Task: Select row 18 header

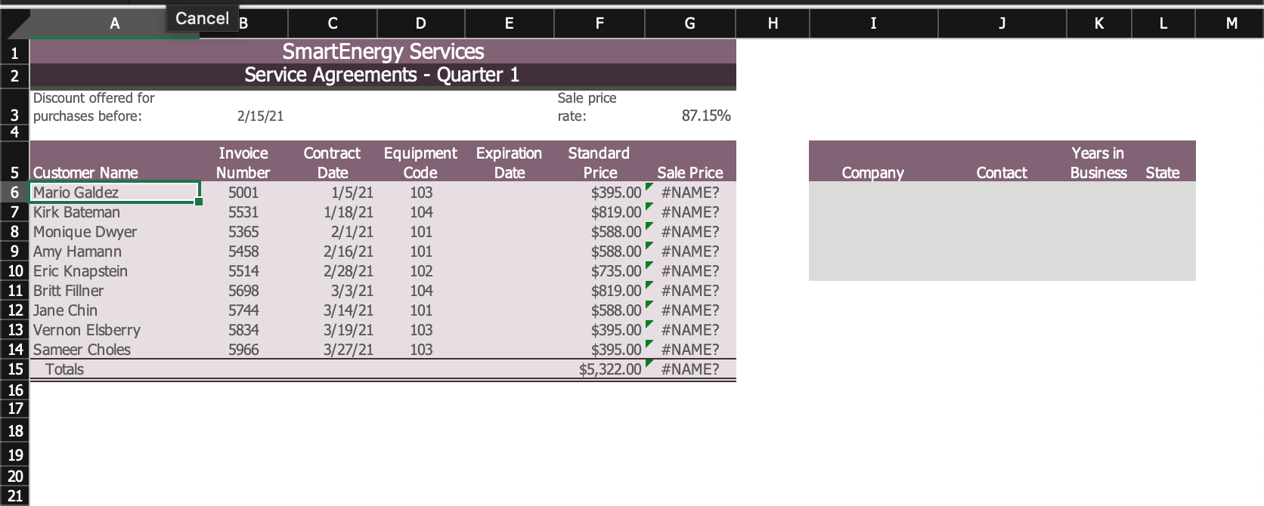Action: click(14, 431)
